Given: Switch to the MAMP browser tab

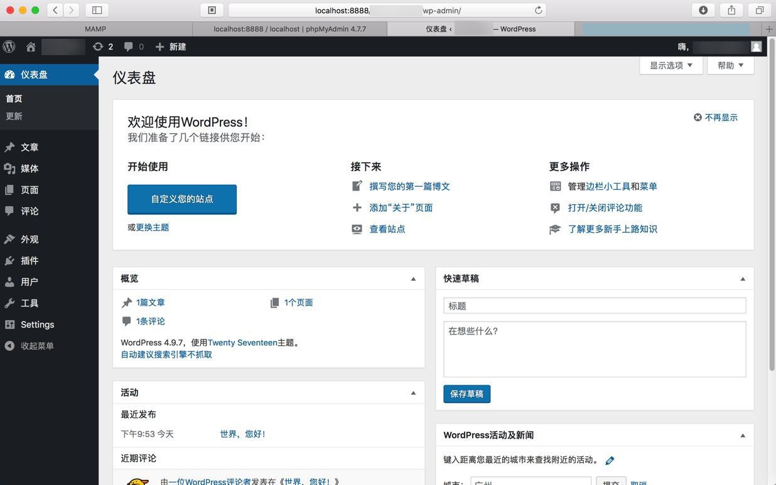Looking at the screenshot, I should (95, 29).
